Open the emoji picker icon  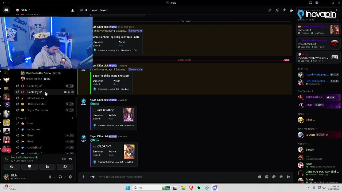click(281, 177)
